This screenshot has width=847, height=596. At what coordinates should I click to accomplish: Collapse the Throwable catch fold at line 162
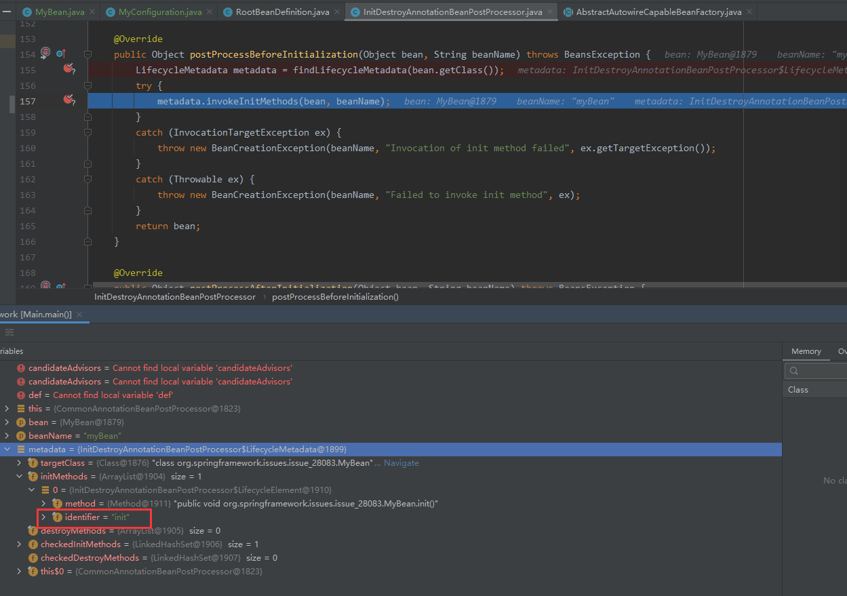click(x=87, y=179)
